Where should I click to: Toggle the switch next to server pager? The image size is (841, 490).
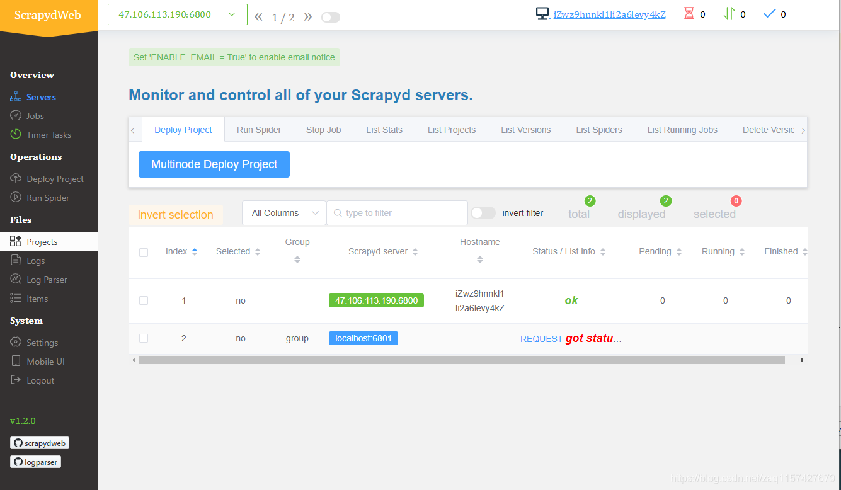pos(331,18)
